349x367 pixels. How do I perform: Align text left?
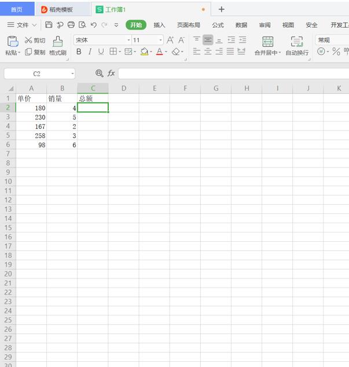(x=196, y=51)
